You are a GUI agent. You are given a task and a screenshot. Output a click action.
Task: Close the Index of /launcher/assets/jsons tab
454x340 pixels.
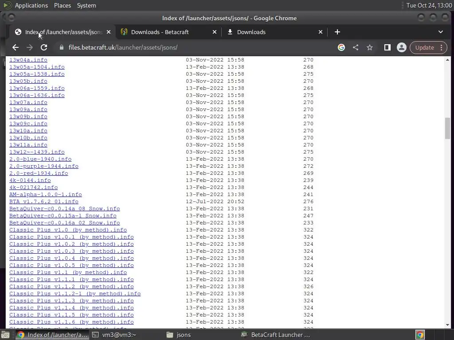[x=109, y=32]
